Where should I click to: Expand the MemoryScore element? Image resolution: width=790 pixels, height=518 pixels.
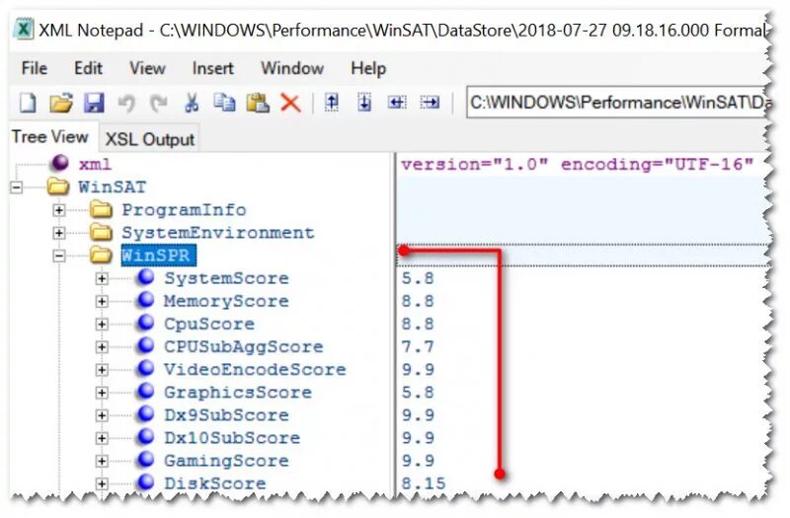point(102,301)
